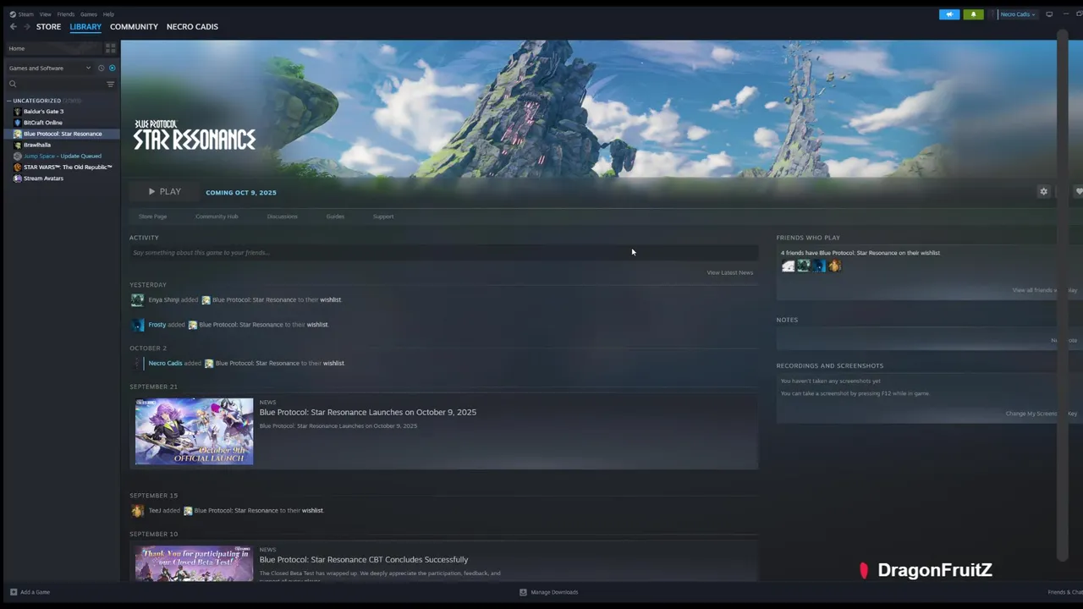The image size is (1083, 609).
Task: Show the collections grid view icon
Action: coord(110,48)
